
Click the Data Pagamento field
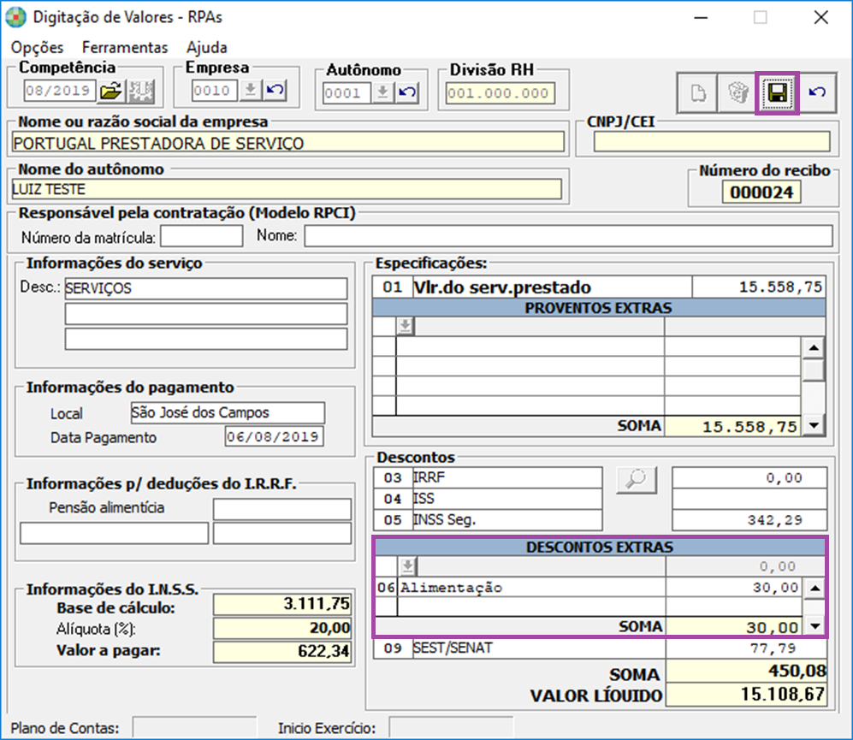pos(274,436)
